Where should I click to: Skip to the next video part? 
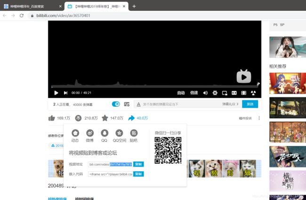[x=65, y=93]
